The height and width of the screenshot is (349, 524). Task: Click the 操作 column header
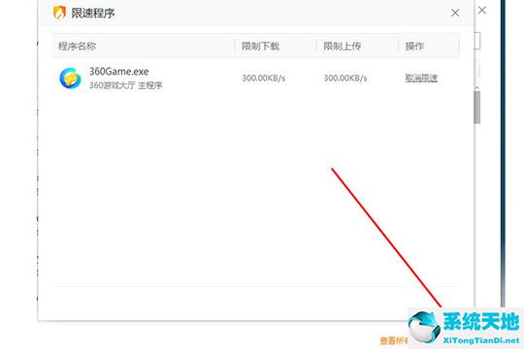pos(414,47)
